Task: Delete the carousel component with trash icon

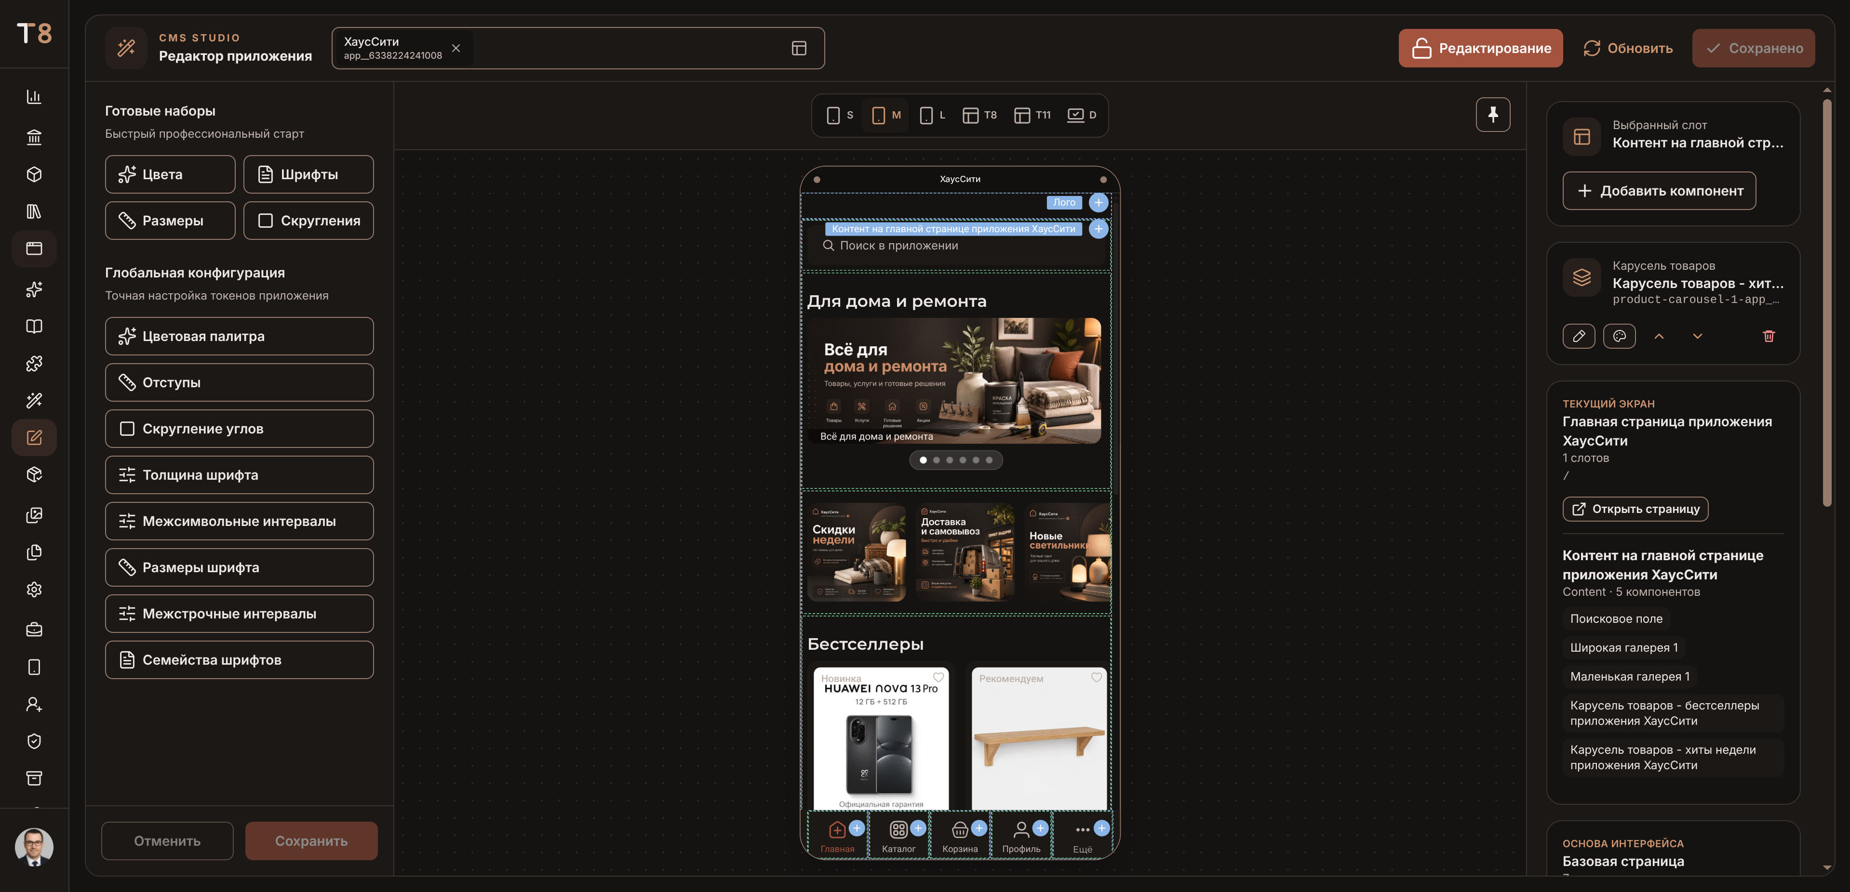Action: tap(1768, 336)
